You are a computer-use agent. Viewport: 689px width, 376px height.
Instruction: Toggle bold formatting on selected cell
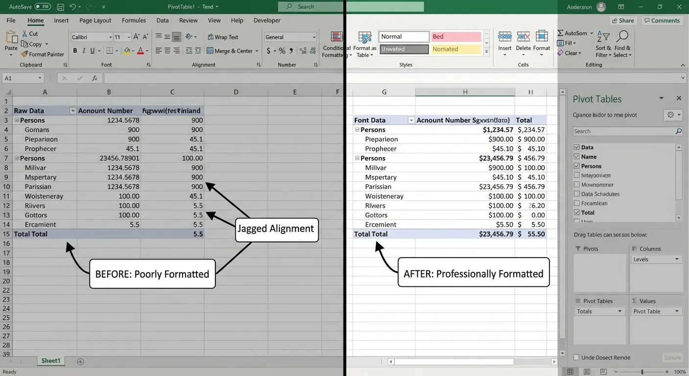(x=74, y=50)
